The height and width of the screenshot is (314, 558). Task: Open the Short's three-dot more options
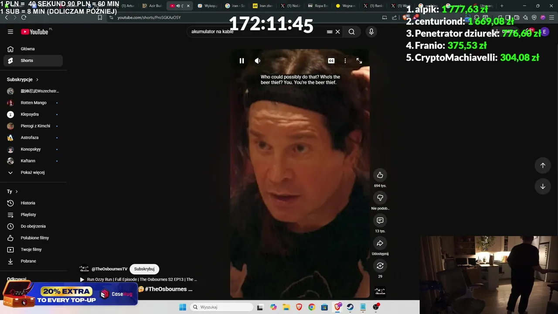click(345, 61)
